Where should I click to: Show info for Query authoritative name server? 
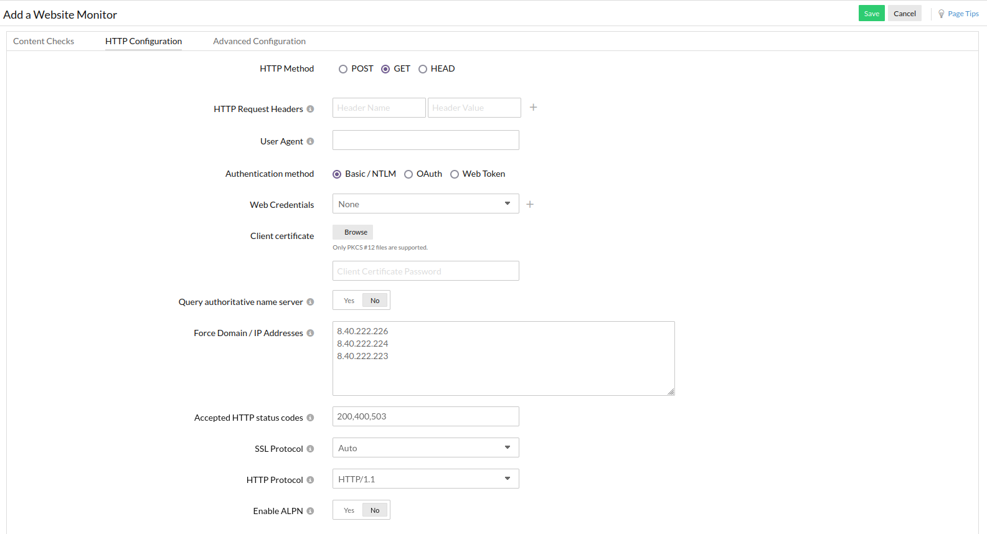click(310, 302)
